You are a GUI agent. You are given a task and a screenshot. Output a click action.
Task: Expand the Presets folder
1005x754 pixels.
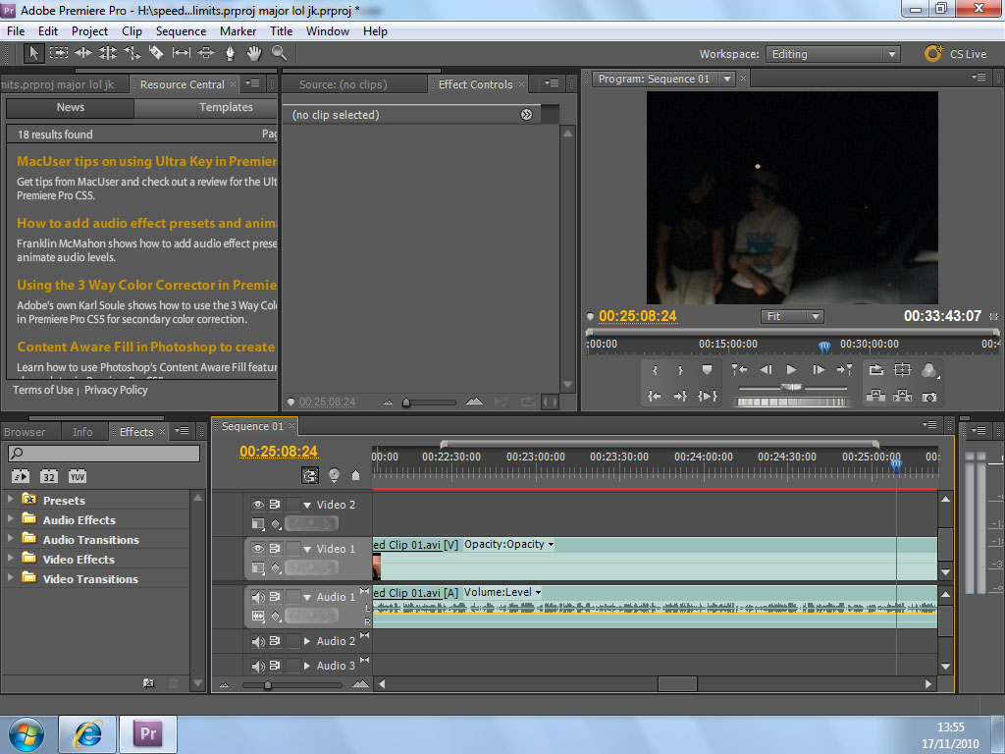pyautogui.click(x=10, y=500)
